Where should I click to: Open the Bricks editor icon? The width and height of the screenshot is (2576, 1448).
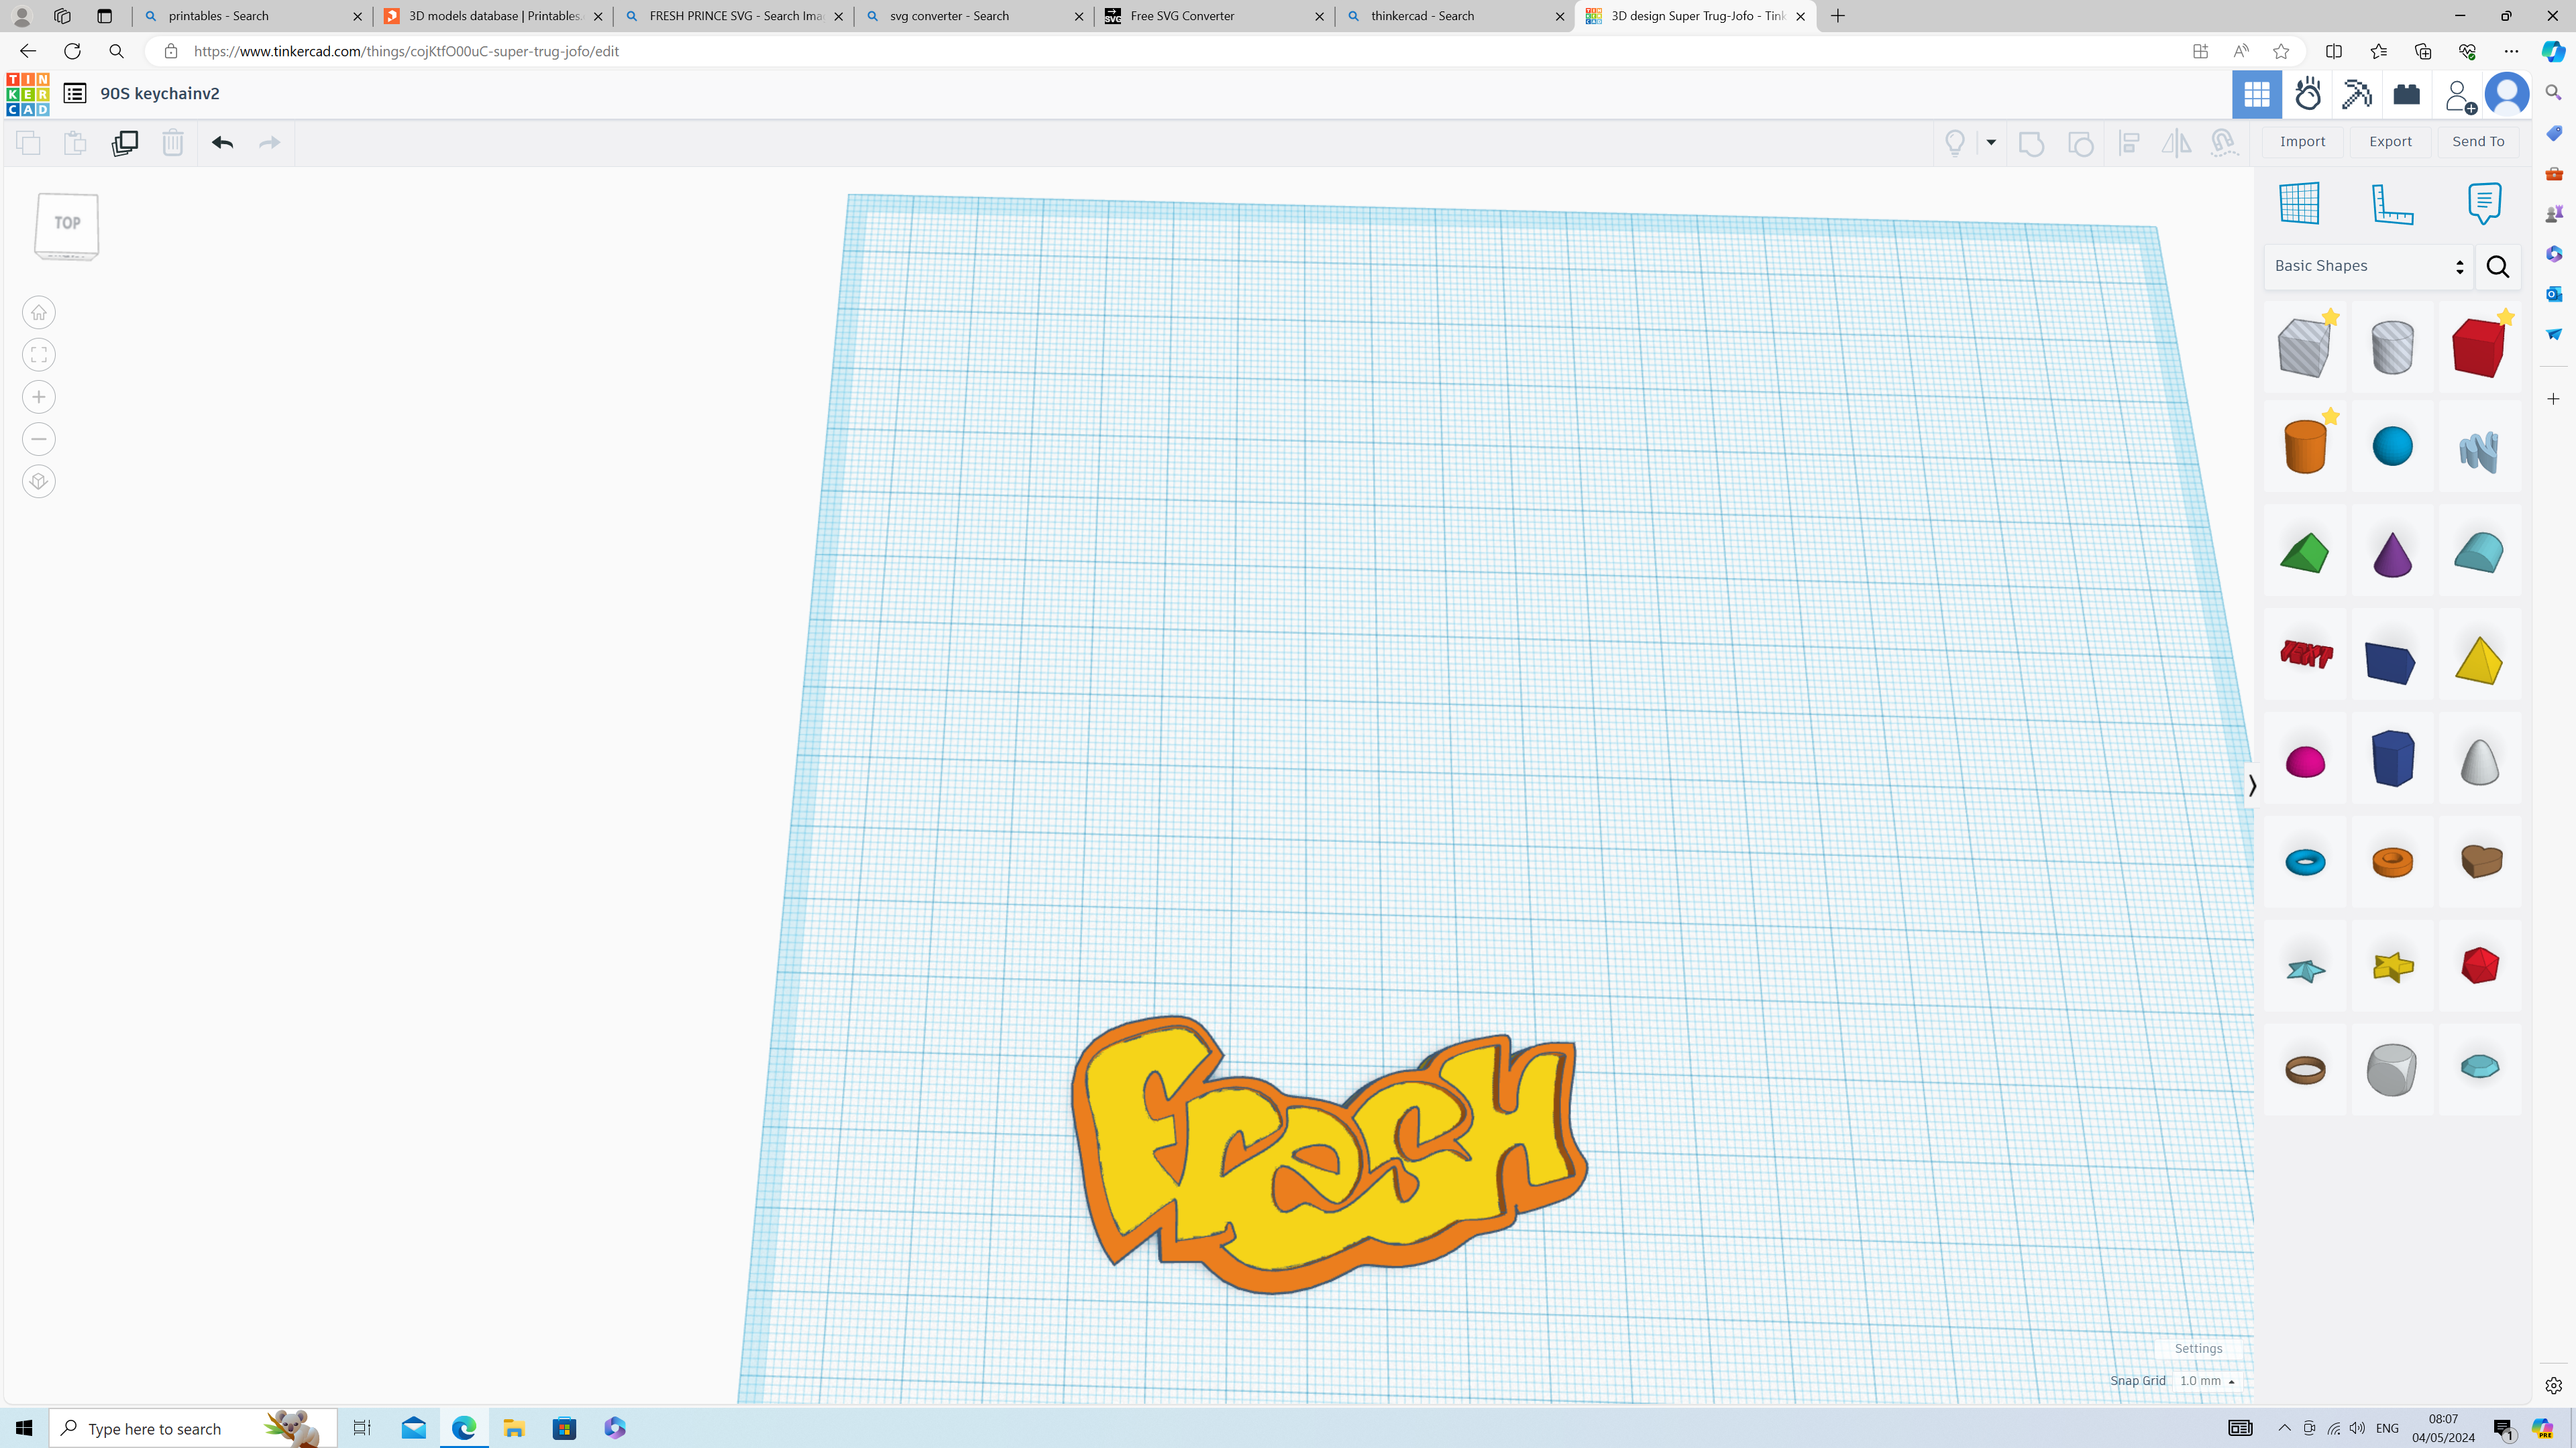click(x=2407, y=94)
